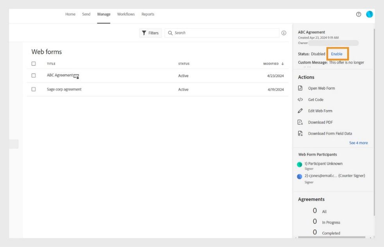384x247 pixels.
Task: Click the cjones@email counter signer entry
Action: click(x=335, y=175)
